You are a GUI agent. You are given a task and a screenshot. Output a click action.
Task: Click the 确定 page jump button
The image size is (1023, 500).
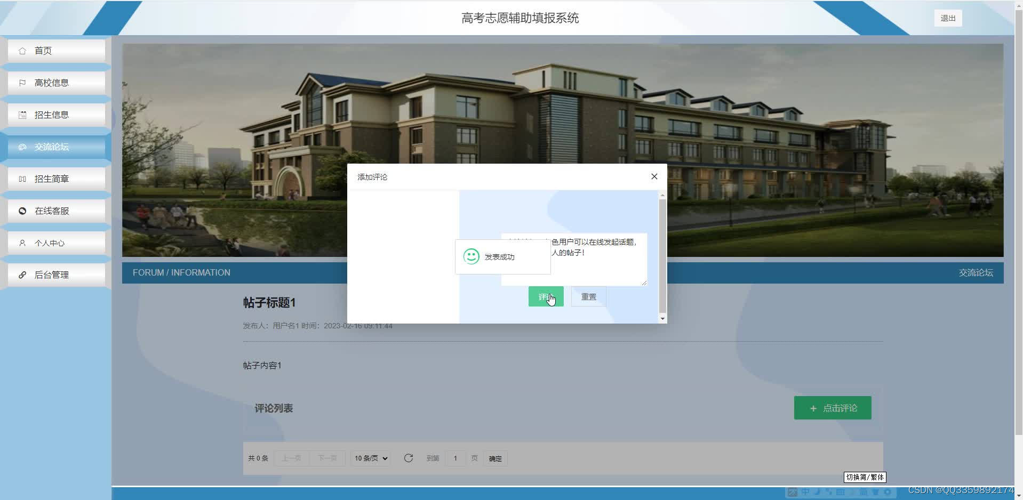click(x=495, y=458)
